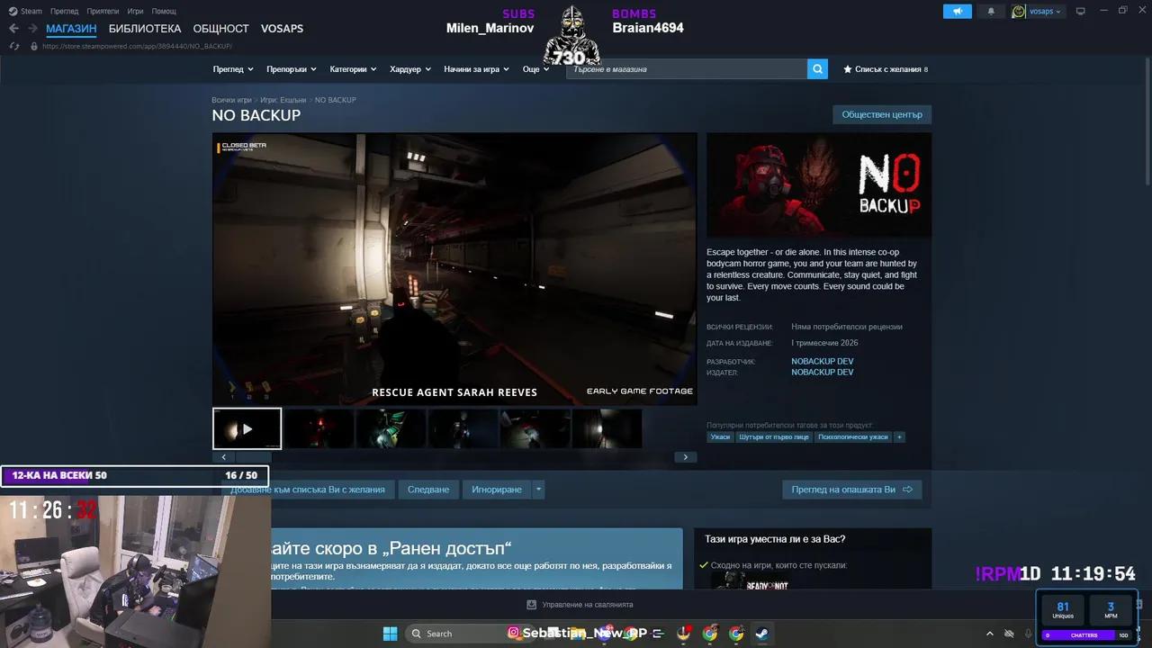Image resolution: width=1152 pixels, height=648 pixels.
Task: Open Управление на сваляния download manager icon
Action: click(x=530, y=604)
